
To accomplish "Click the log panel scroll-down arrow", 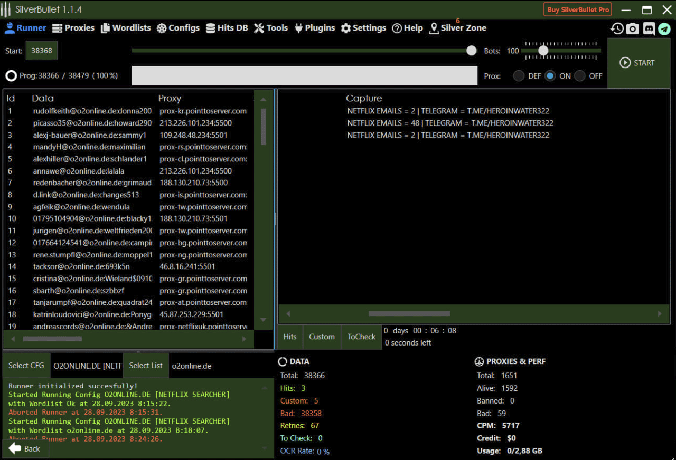I will 265,448.
